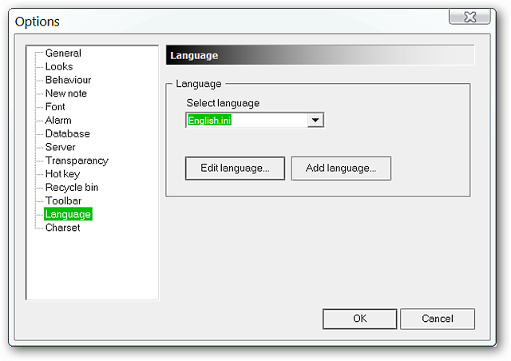This screenshot has height=361, width=511.
Task: Click the Edit language button
Action: [x=235, y=169]
